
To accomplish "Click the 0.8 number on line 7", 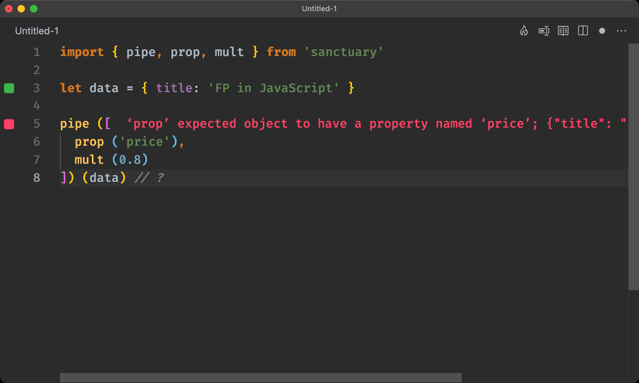I will point(130,160).
